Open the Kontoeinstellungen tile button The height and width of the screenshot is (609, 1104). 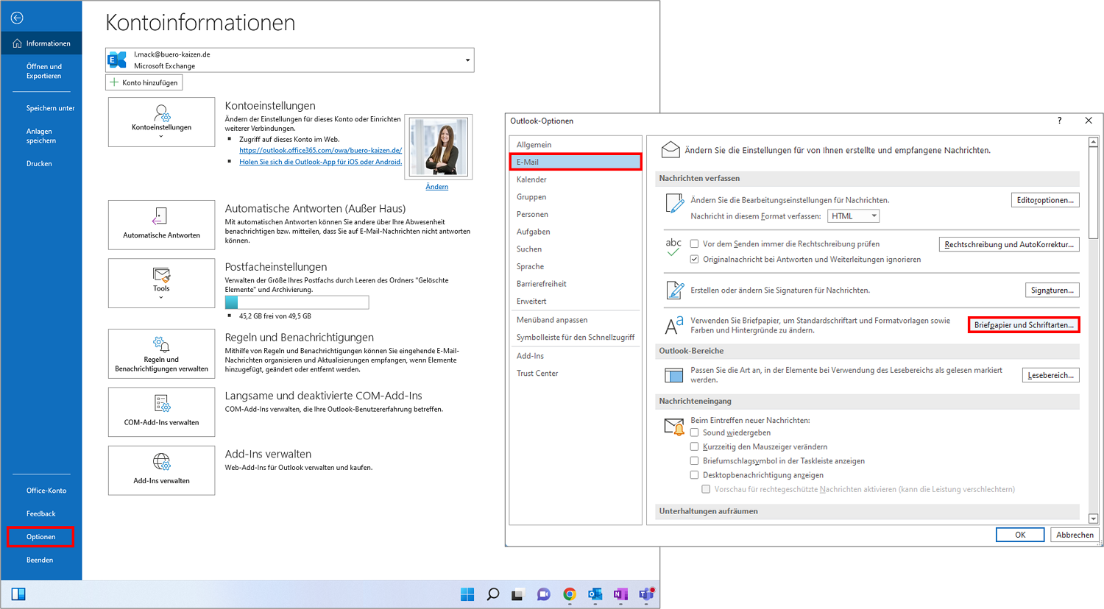pos(161,122)
